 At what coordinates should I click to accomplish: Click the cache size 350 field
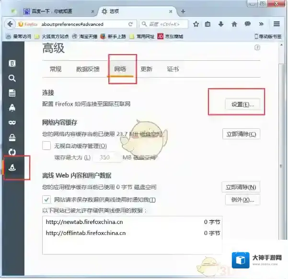107,157
